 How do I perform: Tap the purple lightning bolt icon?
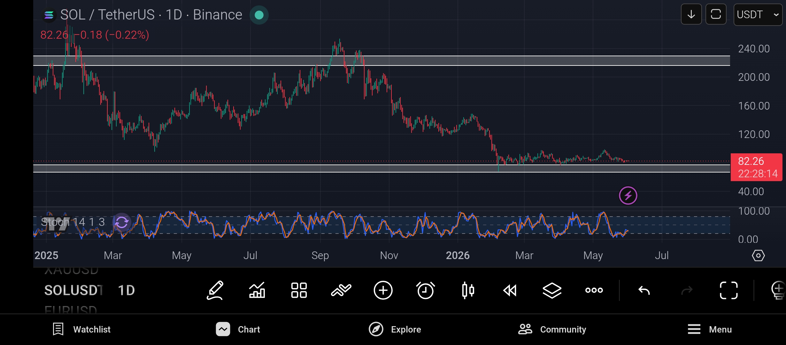pyautogui.click(x=628, y=195)
